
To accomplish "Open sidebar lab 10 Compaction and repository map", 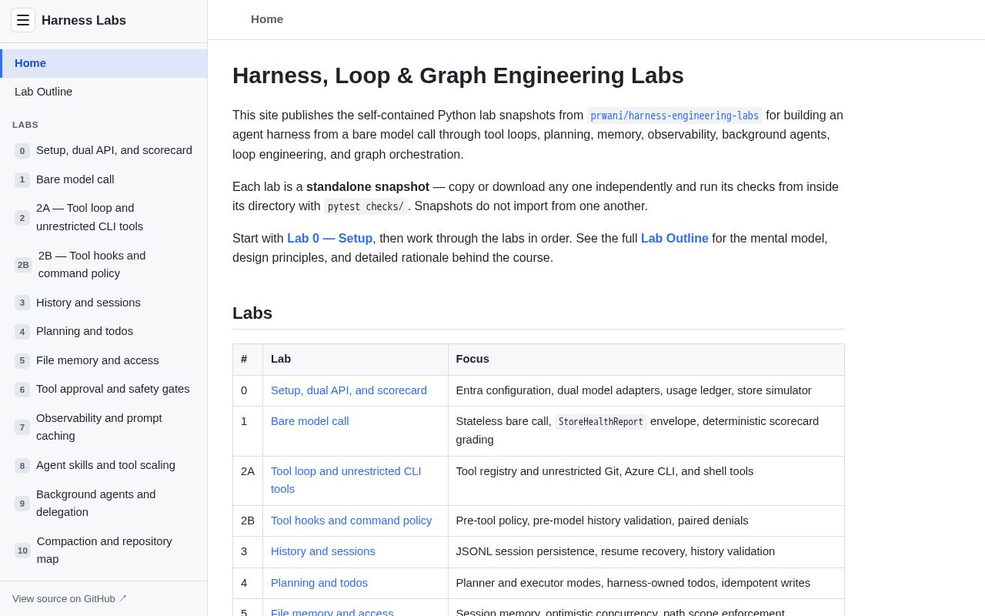I will (x=104, y=550).
